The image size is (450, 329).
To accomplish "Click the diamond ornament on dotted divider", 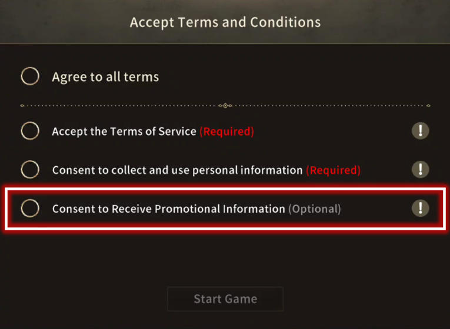I will pyautogui.click(x=225, y=106).
